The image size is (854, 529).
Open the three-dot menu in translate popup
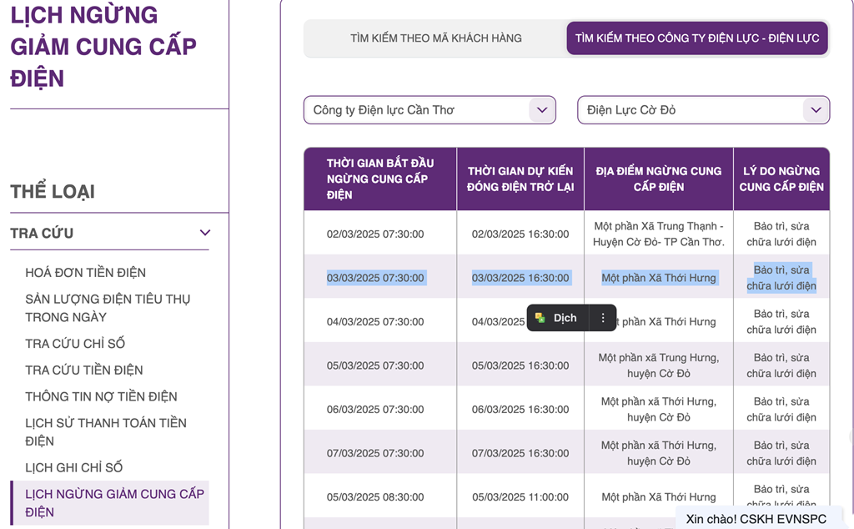(x=603, y=318)
